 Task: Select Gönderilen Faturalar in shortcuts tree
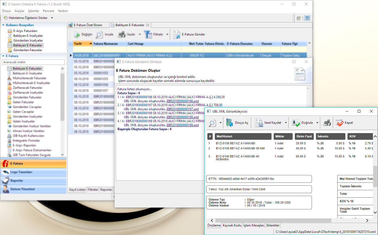(28, 50)
